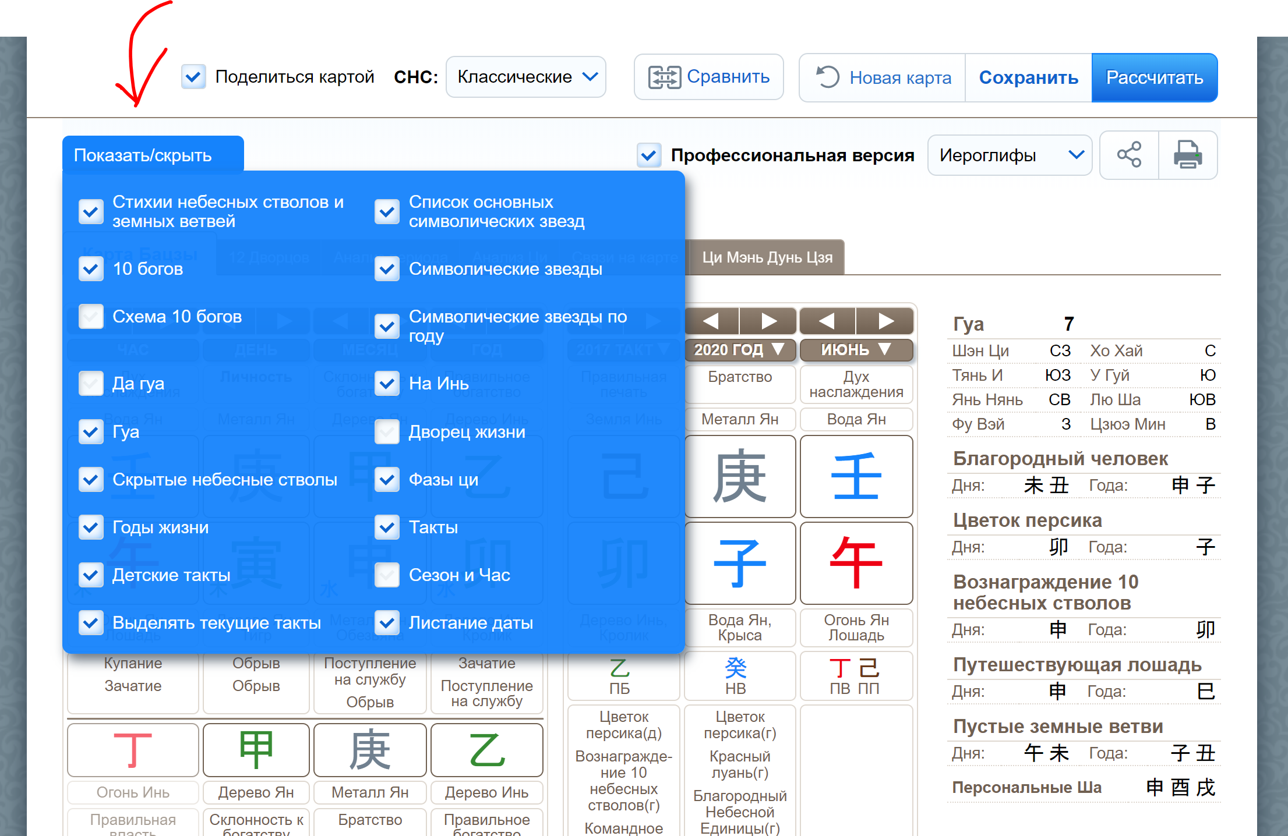Uncheck Поделиться картой option
1288x836 pixels.
click(193, 76)
